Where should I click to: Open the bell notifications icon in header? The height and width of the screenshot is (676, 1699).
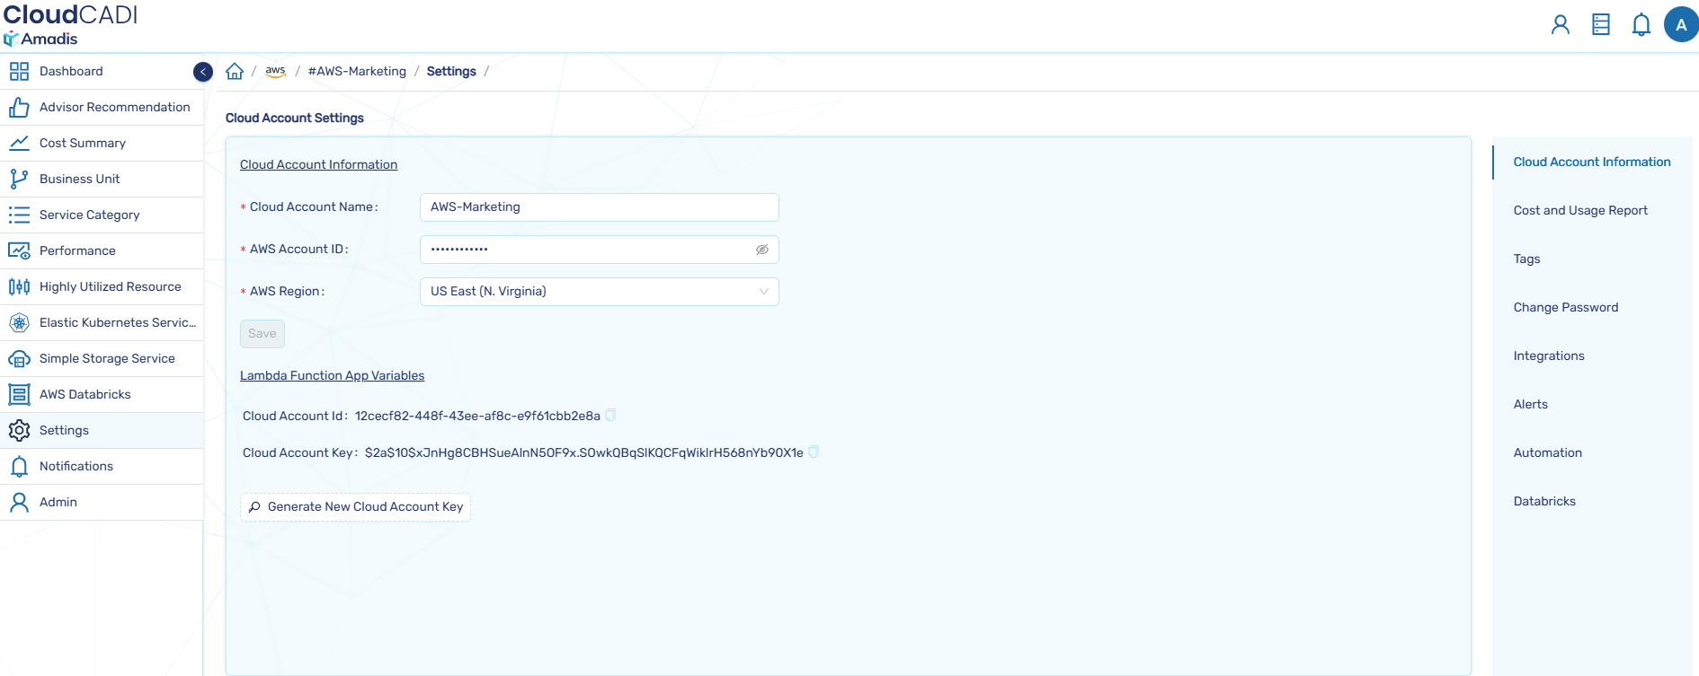coord(1641,24)
